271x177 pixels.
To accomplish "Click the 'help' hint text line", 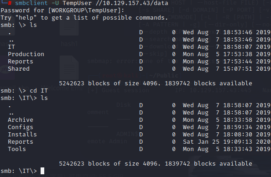I will click(84, 18).
